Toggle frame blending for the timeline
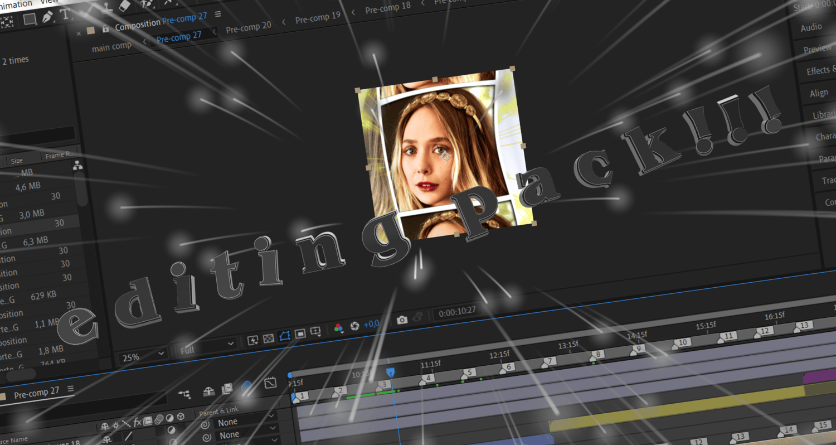The height and width of the screenshot is (445, 836). tap(227, 389)
